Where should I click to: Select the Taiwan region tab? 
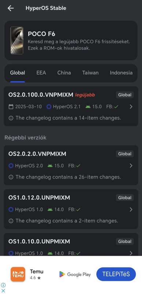90,73
